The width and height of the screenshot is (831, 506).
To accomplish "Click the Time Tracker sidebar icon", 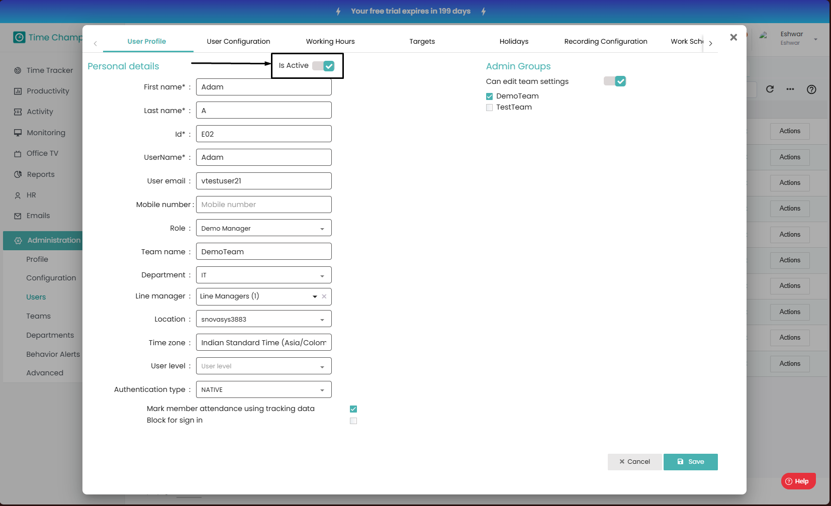I will point(18,71).
